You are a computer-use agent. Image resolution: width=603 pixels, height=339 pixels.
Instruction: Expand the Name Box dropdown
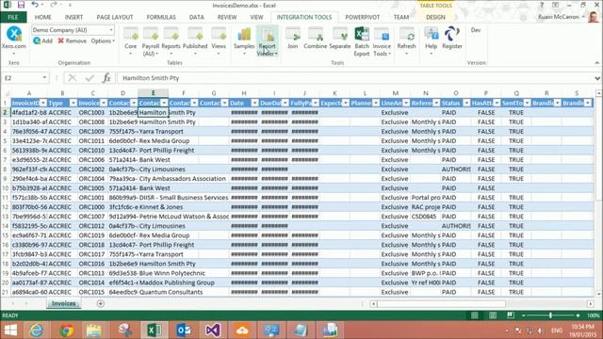click(44, 78)
